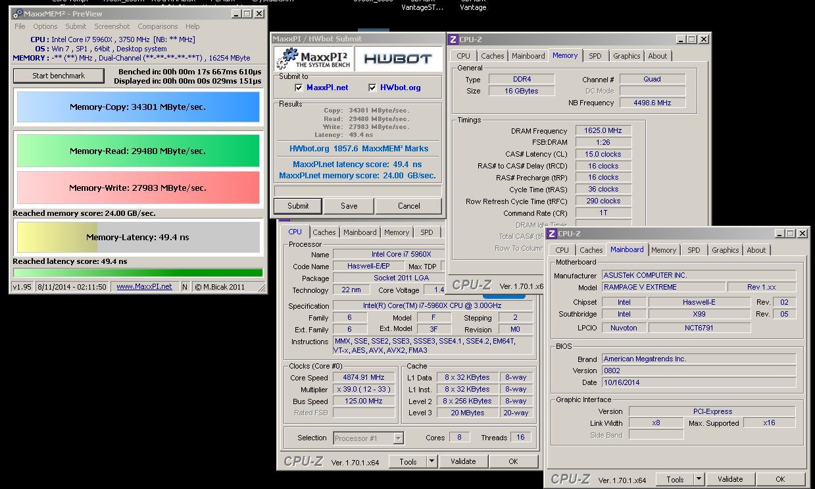The height and width of the screenshot is (489, 815).
Task: Click the HWbot.org 1857.6 MaxxMEM² Marks text
Action: (358, 149)
